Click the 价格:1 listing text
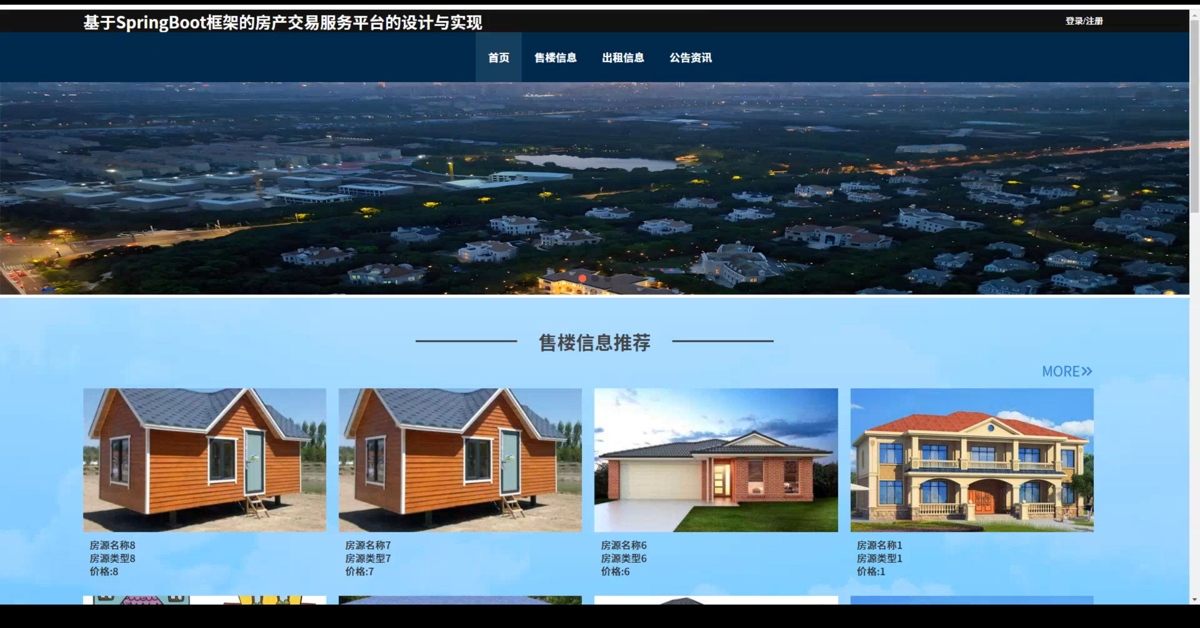The height and width of the screenshot is (628, 1200). tap(870, 571)
